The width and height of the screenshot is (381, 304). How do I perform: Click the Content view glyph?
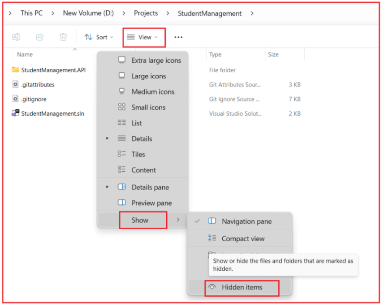tap(122, 169)
